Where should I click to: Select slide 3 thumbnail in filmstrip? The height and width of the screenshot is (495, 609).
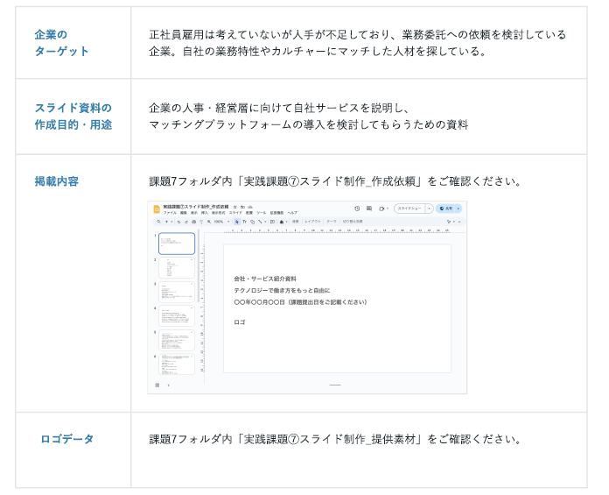point(177,292)
